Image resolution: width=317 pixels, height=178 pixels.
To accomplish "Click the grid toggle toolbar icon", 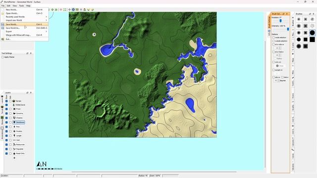I will 77,9.
